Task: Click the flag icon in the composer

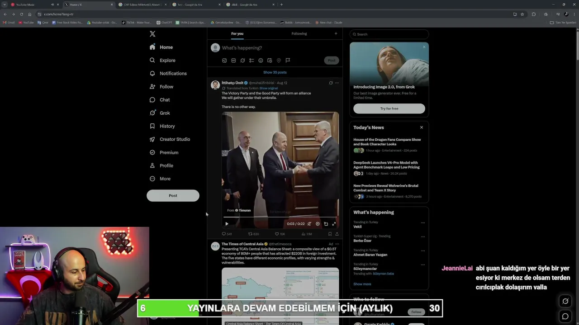Action: click(x=288, y=60)
